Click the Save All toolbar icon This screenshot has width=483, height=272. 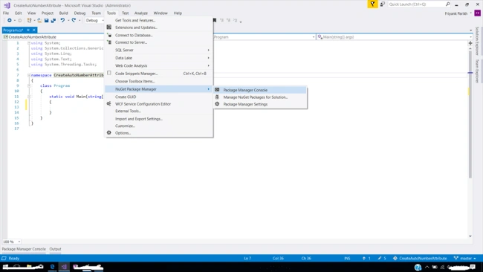tap(54, 20)
